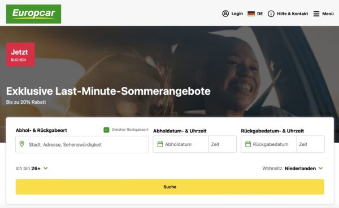Open the Hilfe & Kontakt menu item
This screenshot has width=339, height=208.
click(x=293, y=14)
